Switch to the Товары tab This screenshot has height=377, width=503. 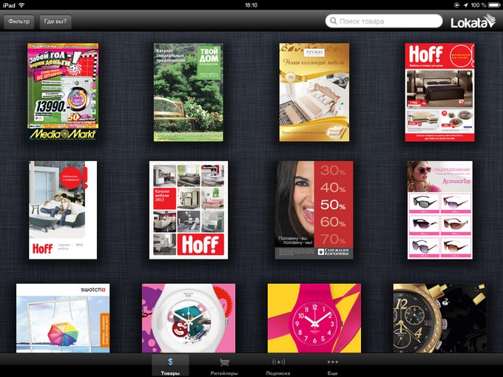pos(170,366)
